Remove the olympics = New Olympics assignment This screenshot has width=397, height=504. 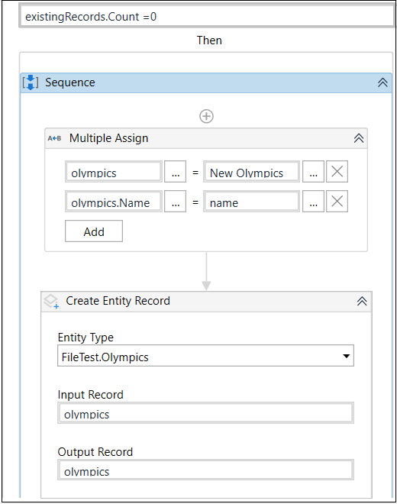click(337, 172)
